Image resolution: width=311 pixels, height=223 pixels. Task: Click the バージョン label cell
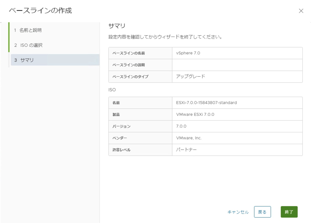(140, 126)
